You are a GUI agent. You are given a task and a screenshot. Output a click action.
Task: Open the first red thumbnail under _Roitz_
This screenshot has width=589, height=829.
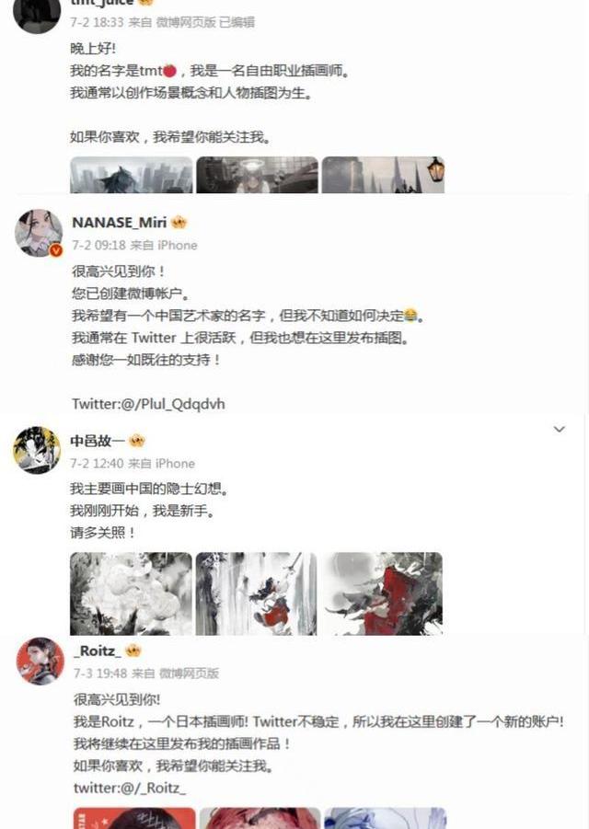(x=134, y=818)
